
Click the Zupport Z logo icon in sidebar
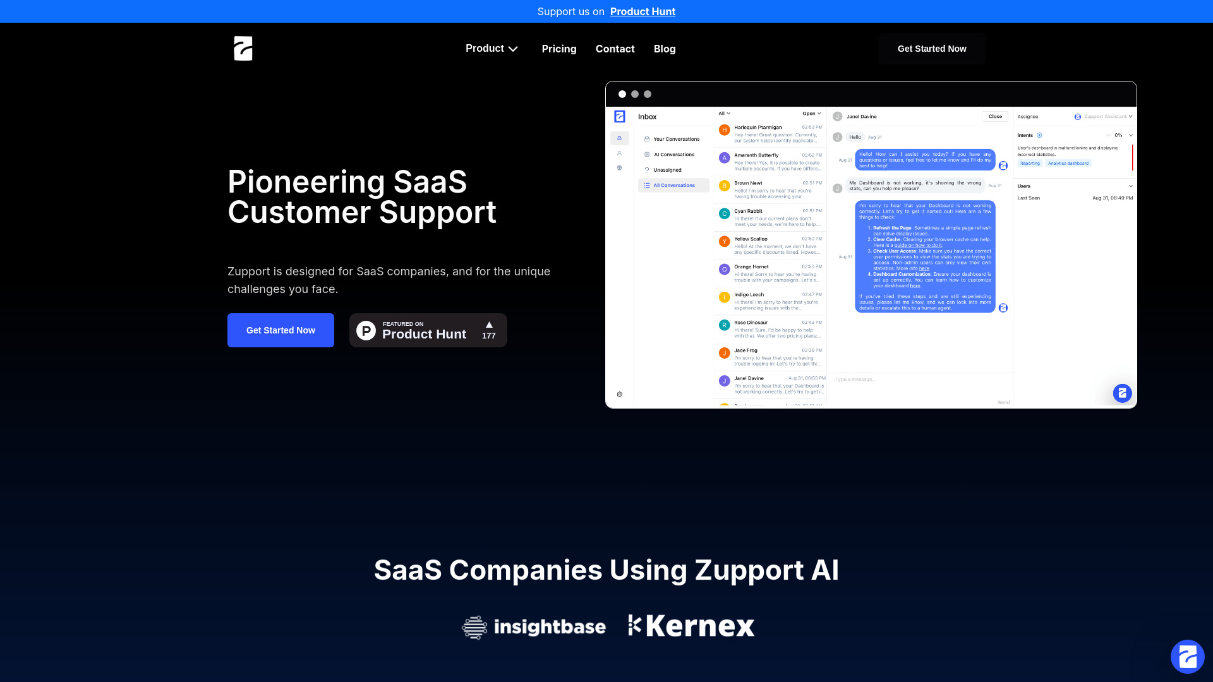pyautogui.click(x=618, y=116)
